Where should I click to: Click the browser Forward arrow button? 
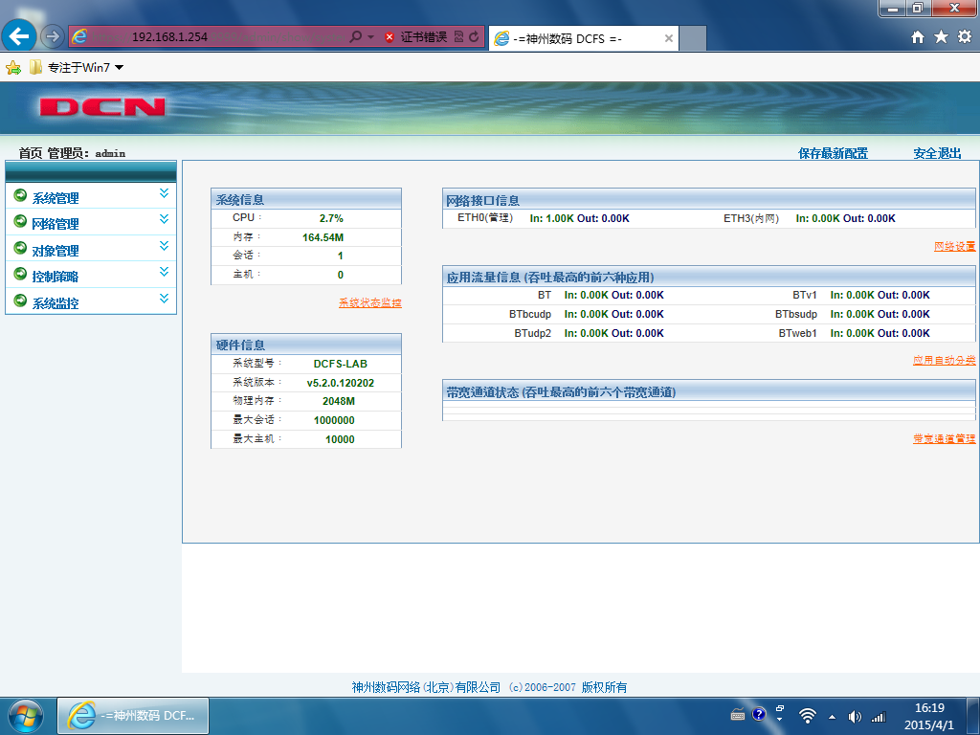(53, 37)
